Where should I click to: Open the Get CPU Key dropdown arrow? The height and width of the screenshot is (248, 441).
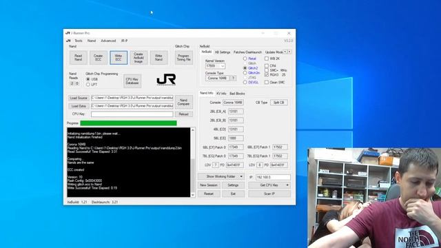point(287,185)
